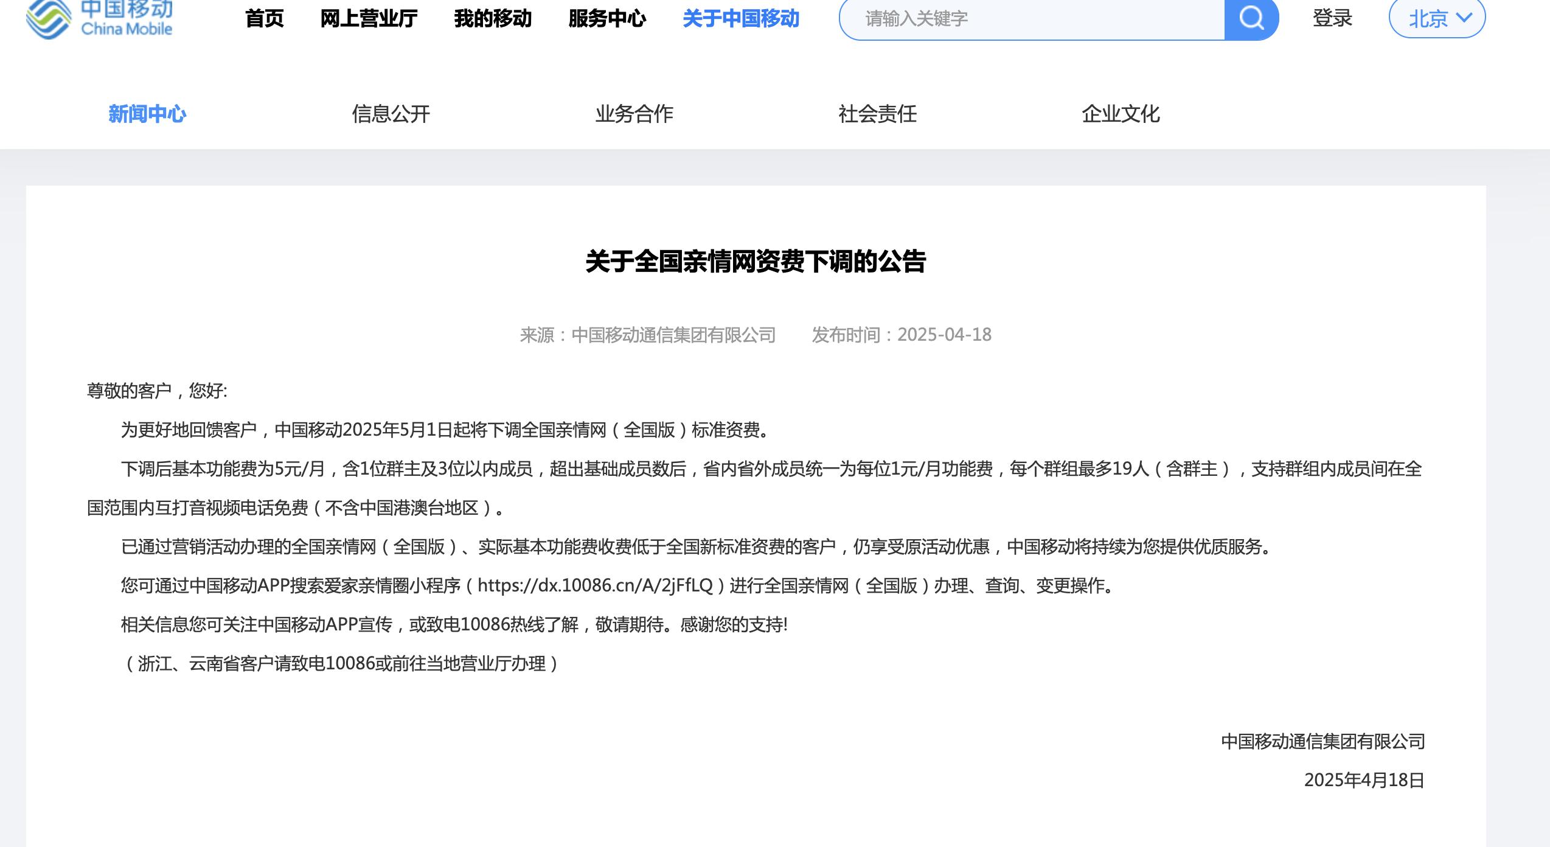Open 我的移动 in top navigation
Viewport: 1550px width, 847px height.
[493, 19]
